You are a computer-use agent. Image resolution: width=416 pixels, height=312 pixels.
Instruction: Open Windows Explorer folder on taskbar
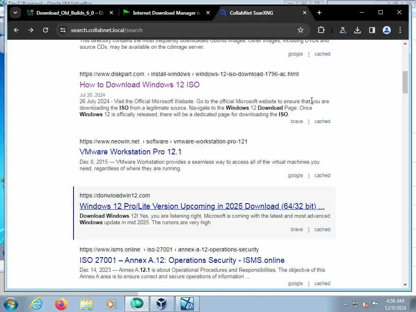click(87, 304)
